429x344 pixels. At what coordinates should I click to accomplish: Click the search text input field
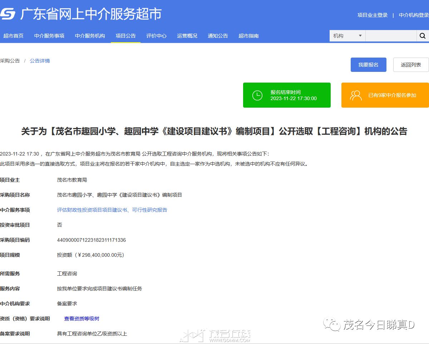click(x=391, y=36)
